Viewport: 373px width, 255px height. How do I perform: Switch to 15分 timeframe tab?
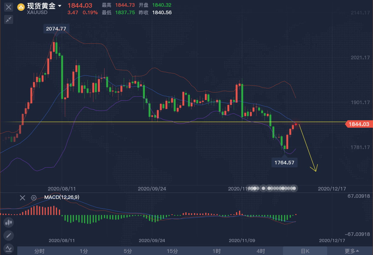172,251
